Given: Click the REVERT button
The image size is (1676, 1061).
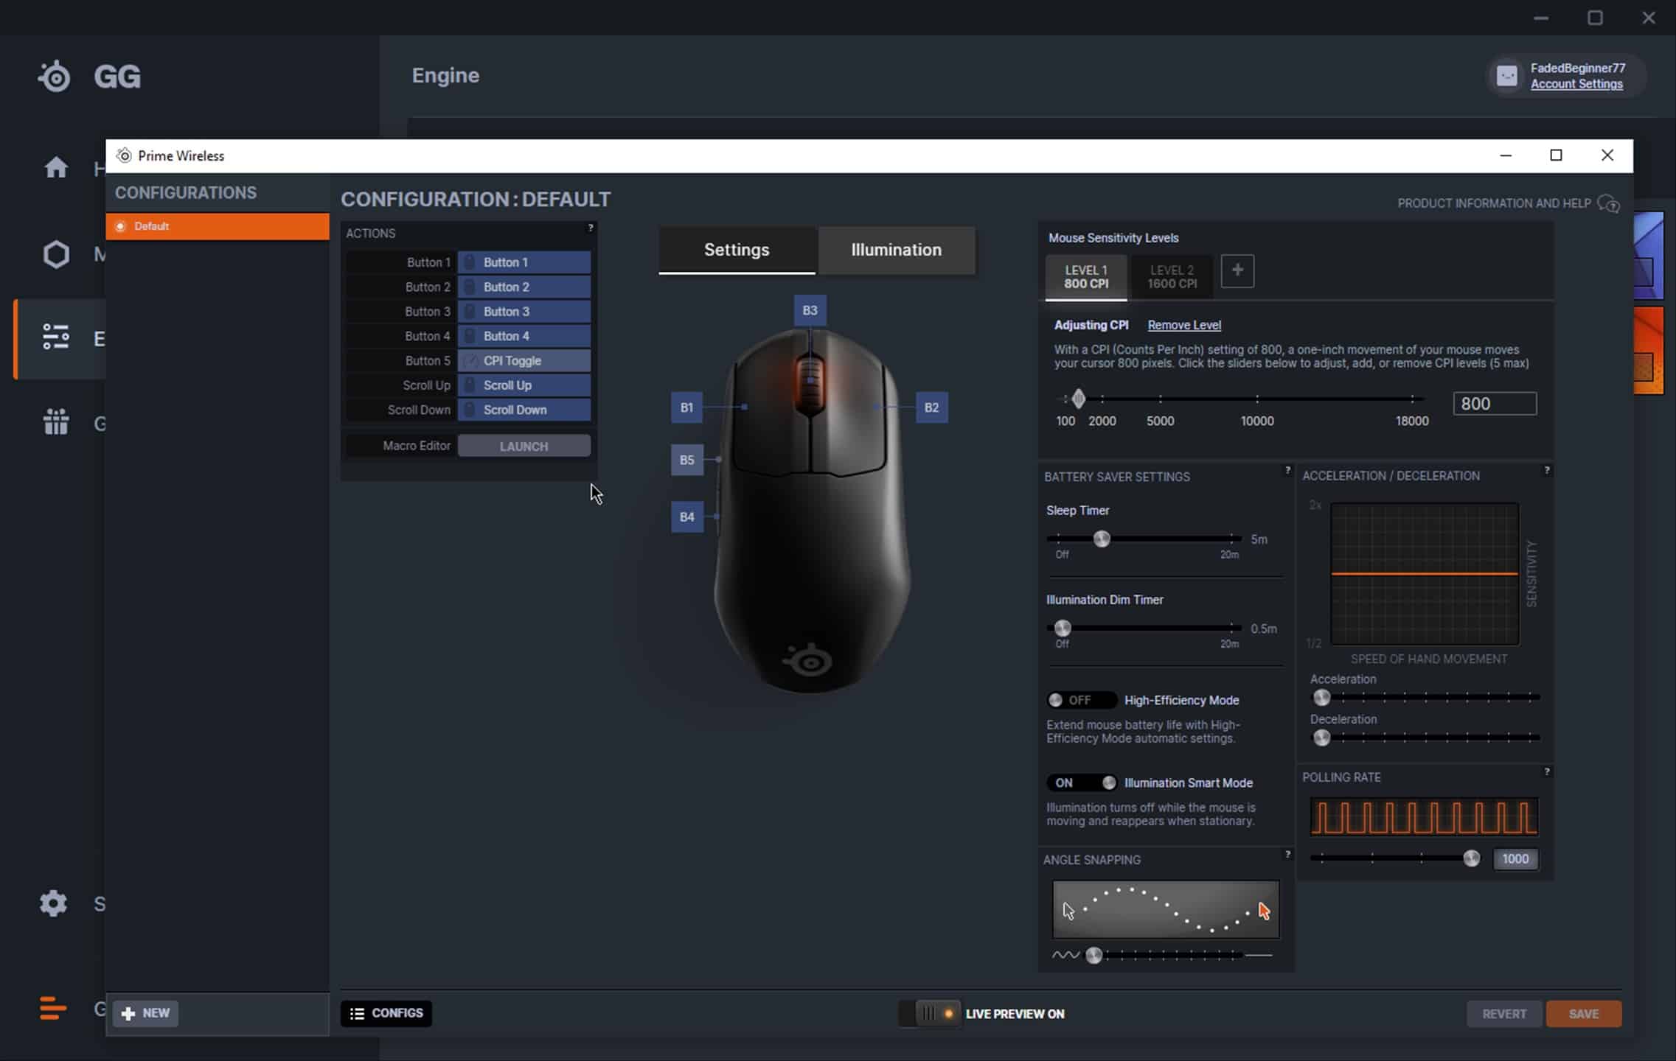Looking at the screenshot, I should pos(1504,1014).
